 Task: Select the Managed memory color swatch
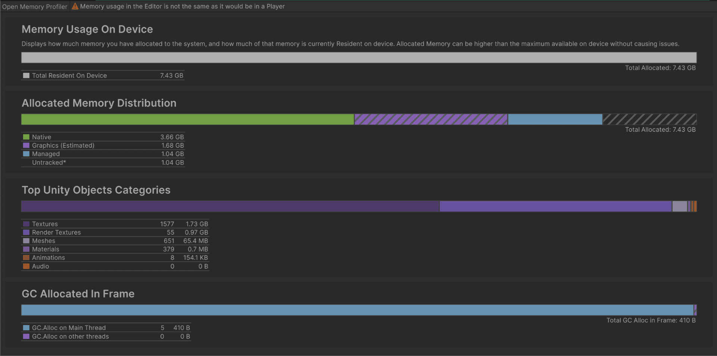(x=25, y=154)
